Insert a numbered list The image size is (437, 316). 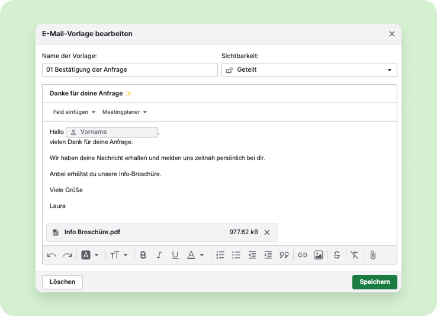pos(220,255)
